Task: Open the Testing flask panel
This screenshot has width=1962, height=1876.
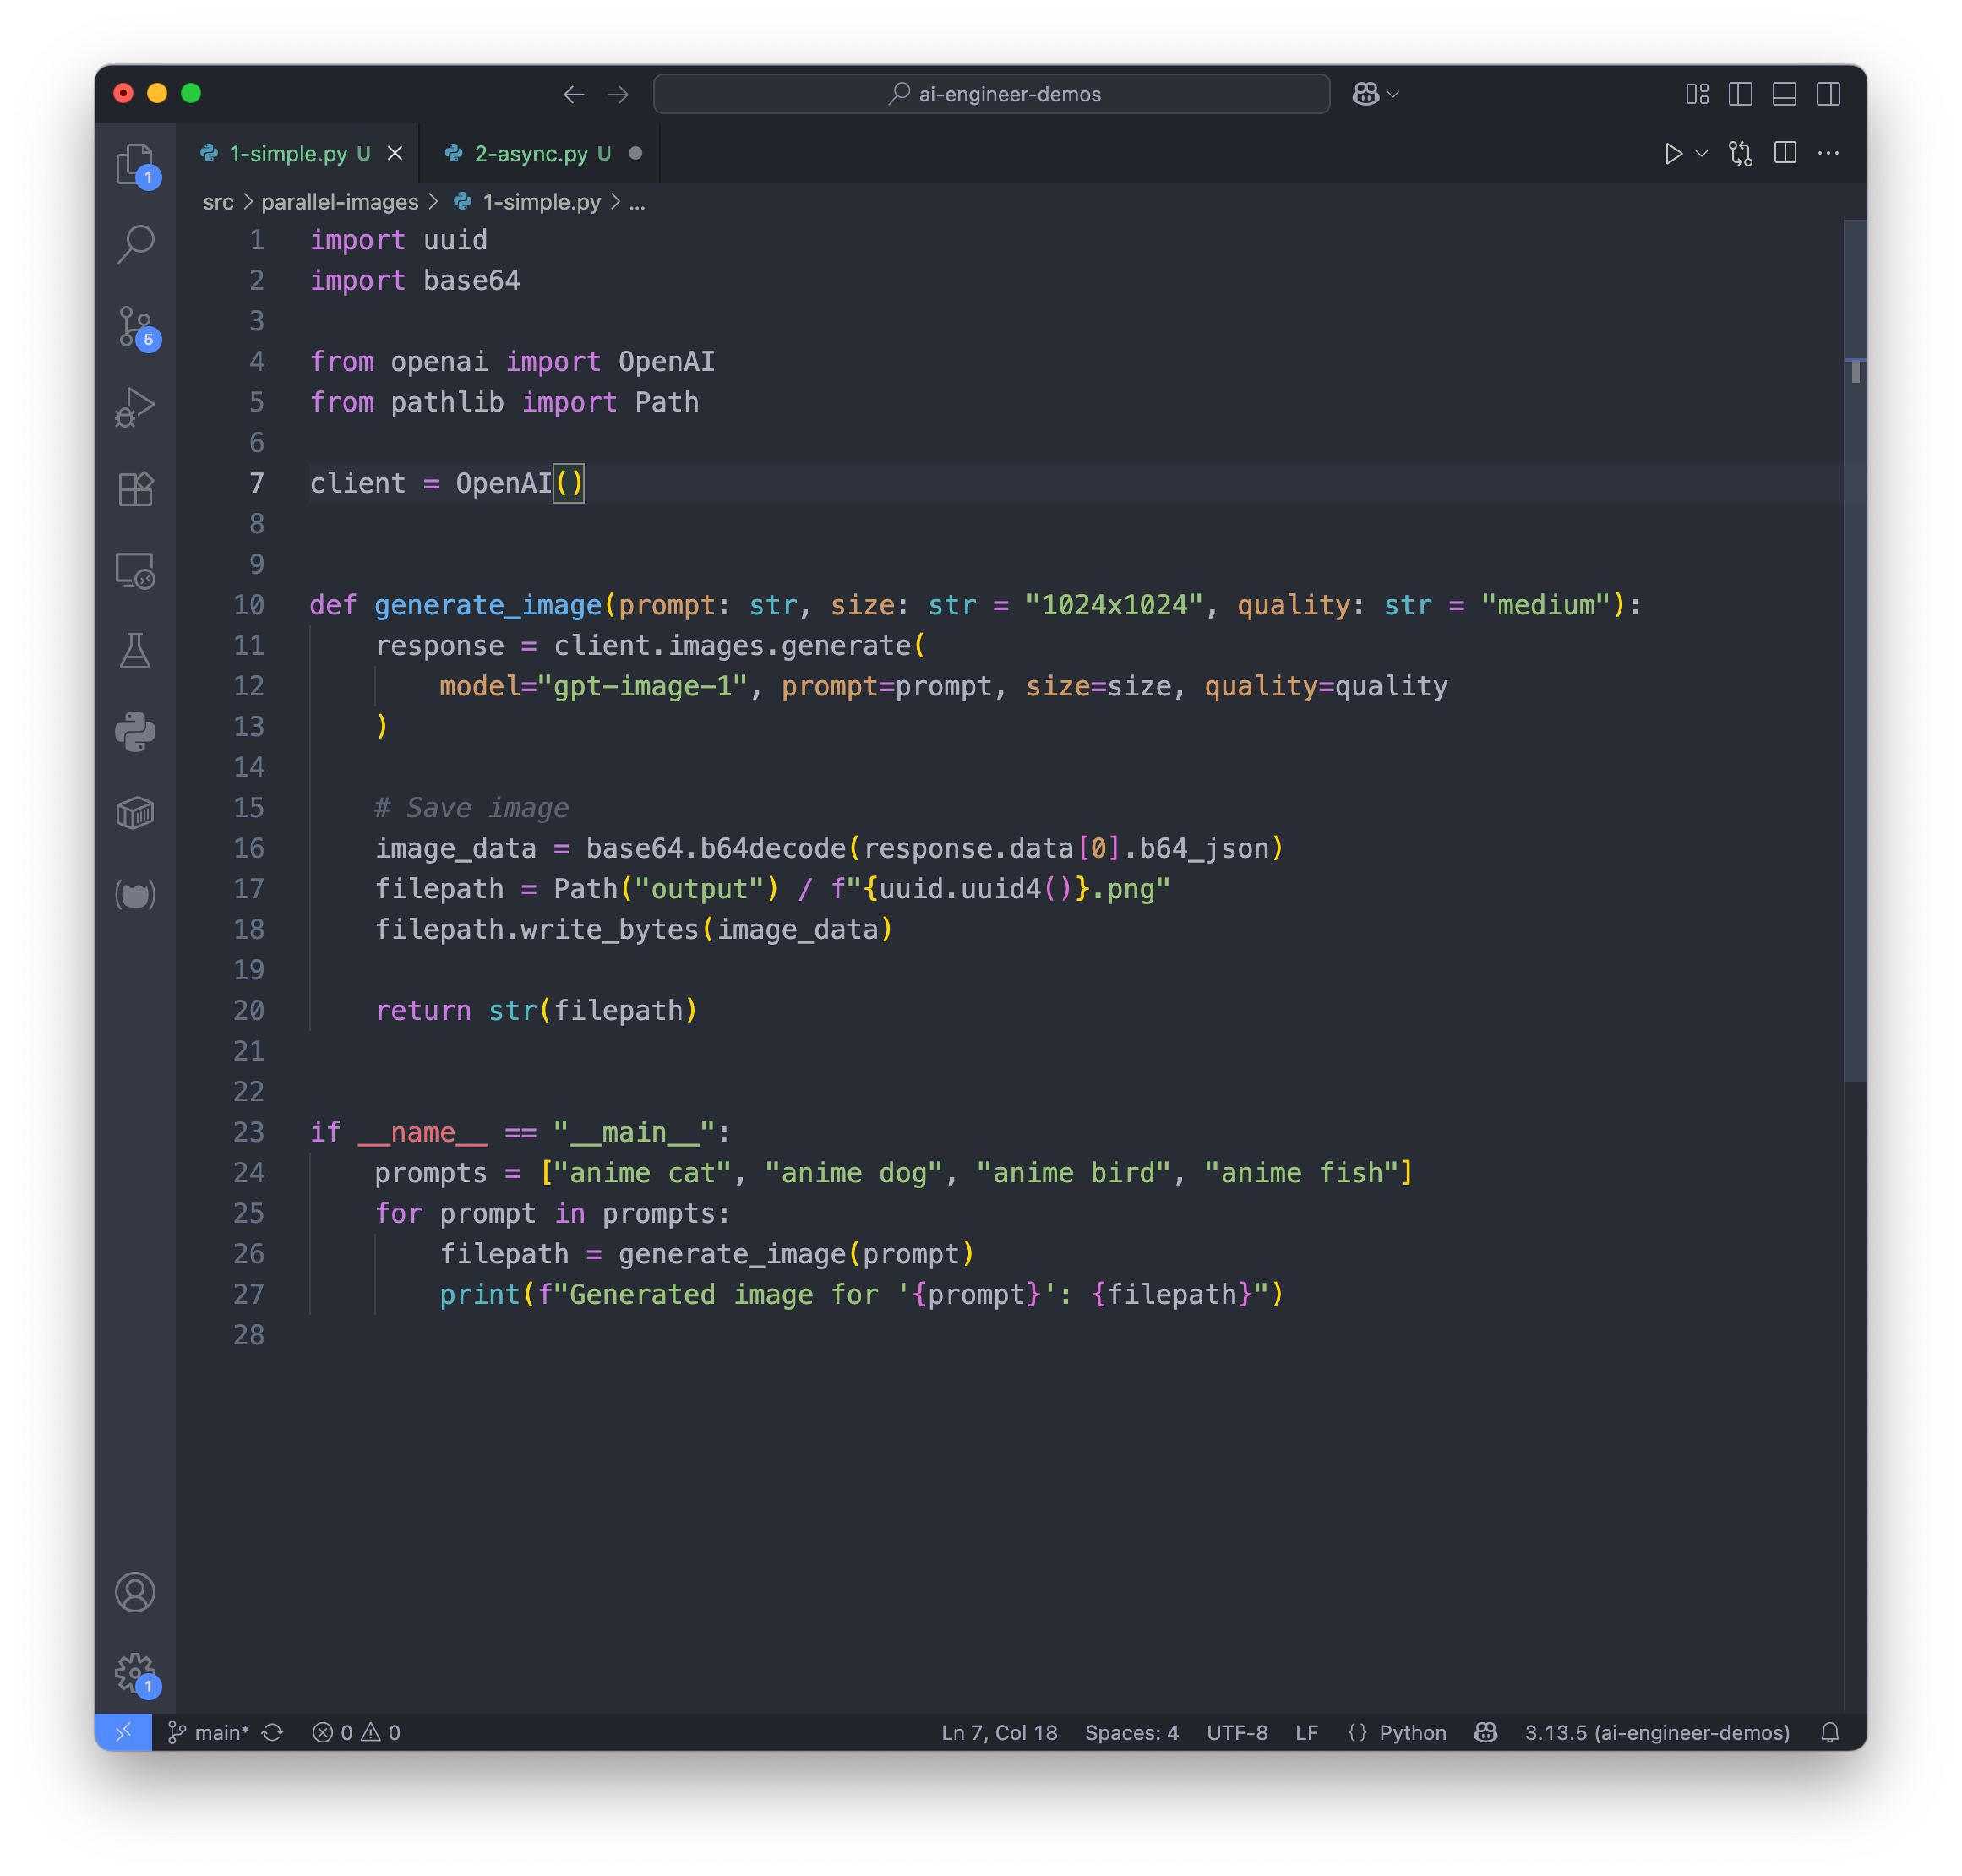Action: tap(136, 651)
